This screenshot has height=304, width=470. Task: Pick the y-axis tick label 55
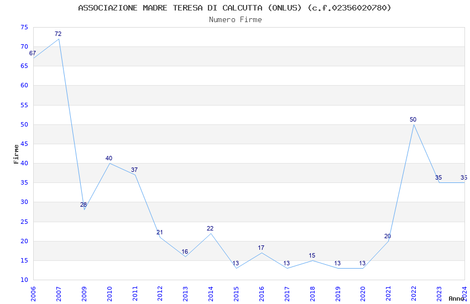coord(24,105)
